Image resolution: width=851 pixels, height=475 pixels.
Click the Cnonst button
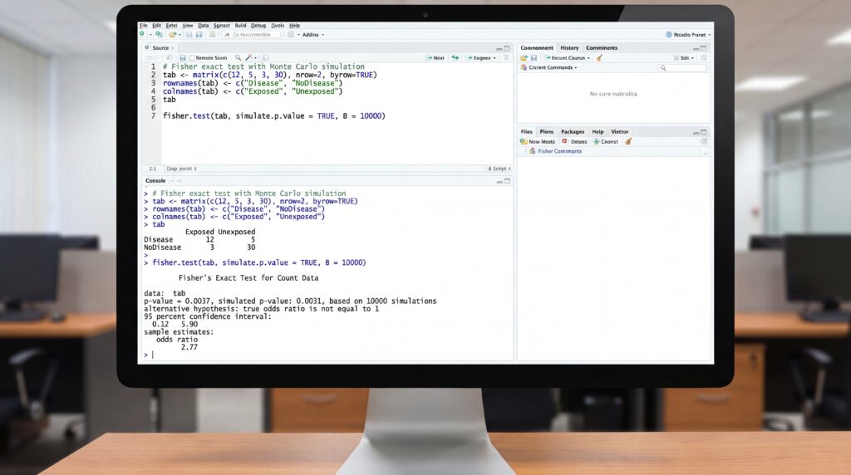tap(606, 141)
